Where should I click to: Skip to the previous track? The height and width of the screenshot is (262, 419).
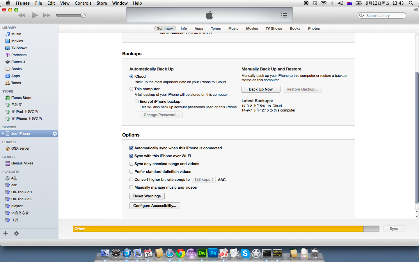click(22, 15)
